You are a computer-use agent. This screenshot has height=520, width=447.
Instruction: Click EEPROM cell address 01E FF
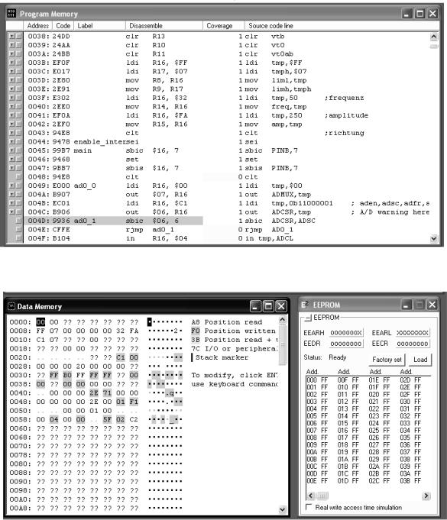[379, 380]
